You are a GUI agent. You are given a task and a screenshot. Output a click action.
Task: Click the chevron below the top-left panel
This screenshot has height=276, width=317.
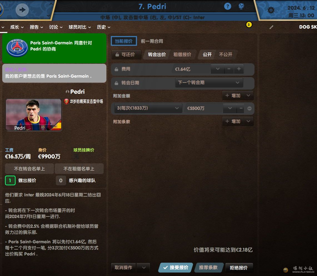48,16
